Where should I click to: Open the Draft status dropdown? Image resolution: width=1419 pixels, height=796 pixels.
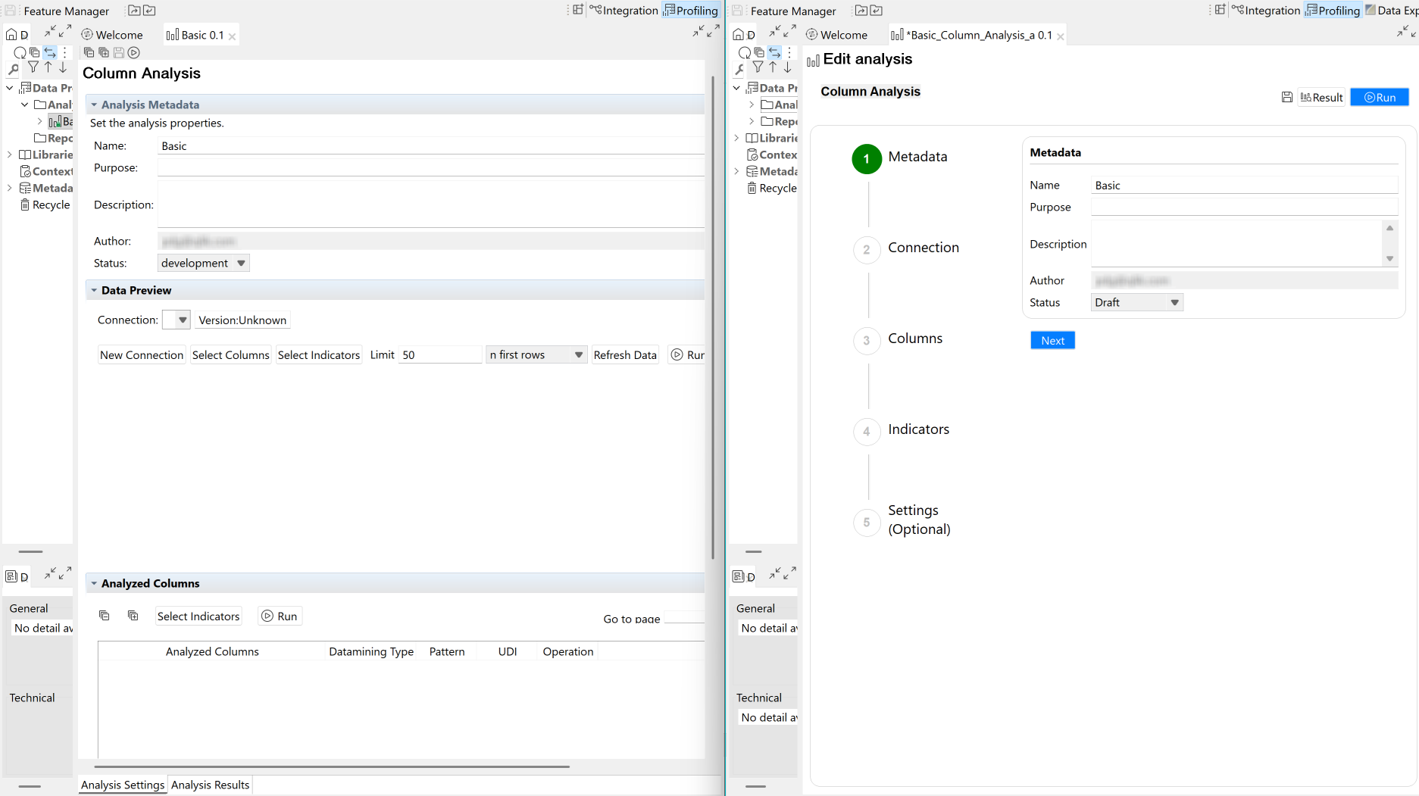pyautogui.click(x=1173, y=302)
